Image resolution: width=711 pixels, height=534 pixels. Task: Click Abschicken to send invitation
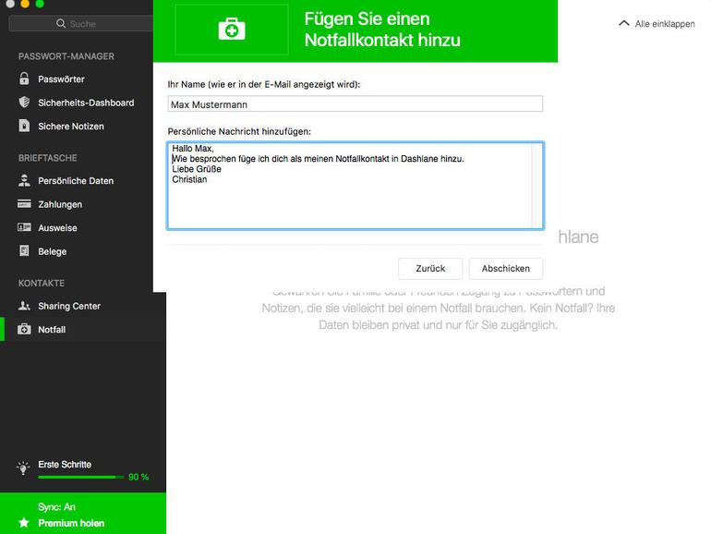pos(506,269)
